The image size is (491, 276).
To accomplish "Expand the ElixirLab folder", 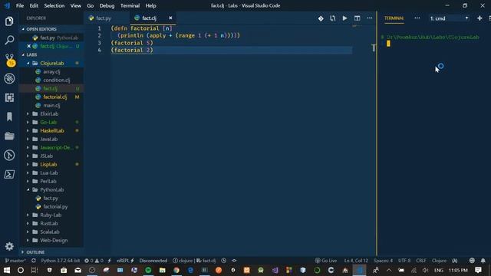I will click(28, 114).
